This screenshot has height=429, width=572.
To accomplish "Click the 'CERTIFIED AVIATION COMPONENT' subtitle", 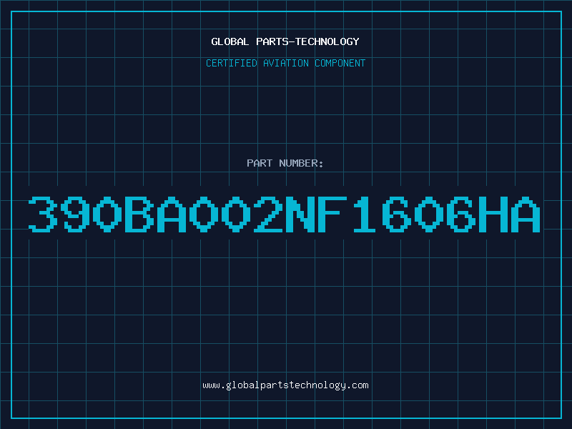I will [285, 63].
